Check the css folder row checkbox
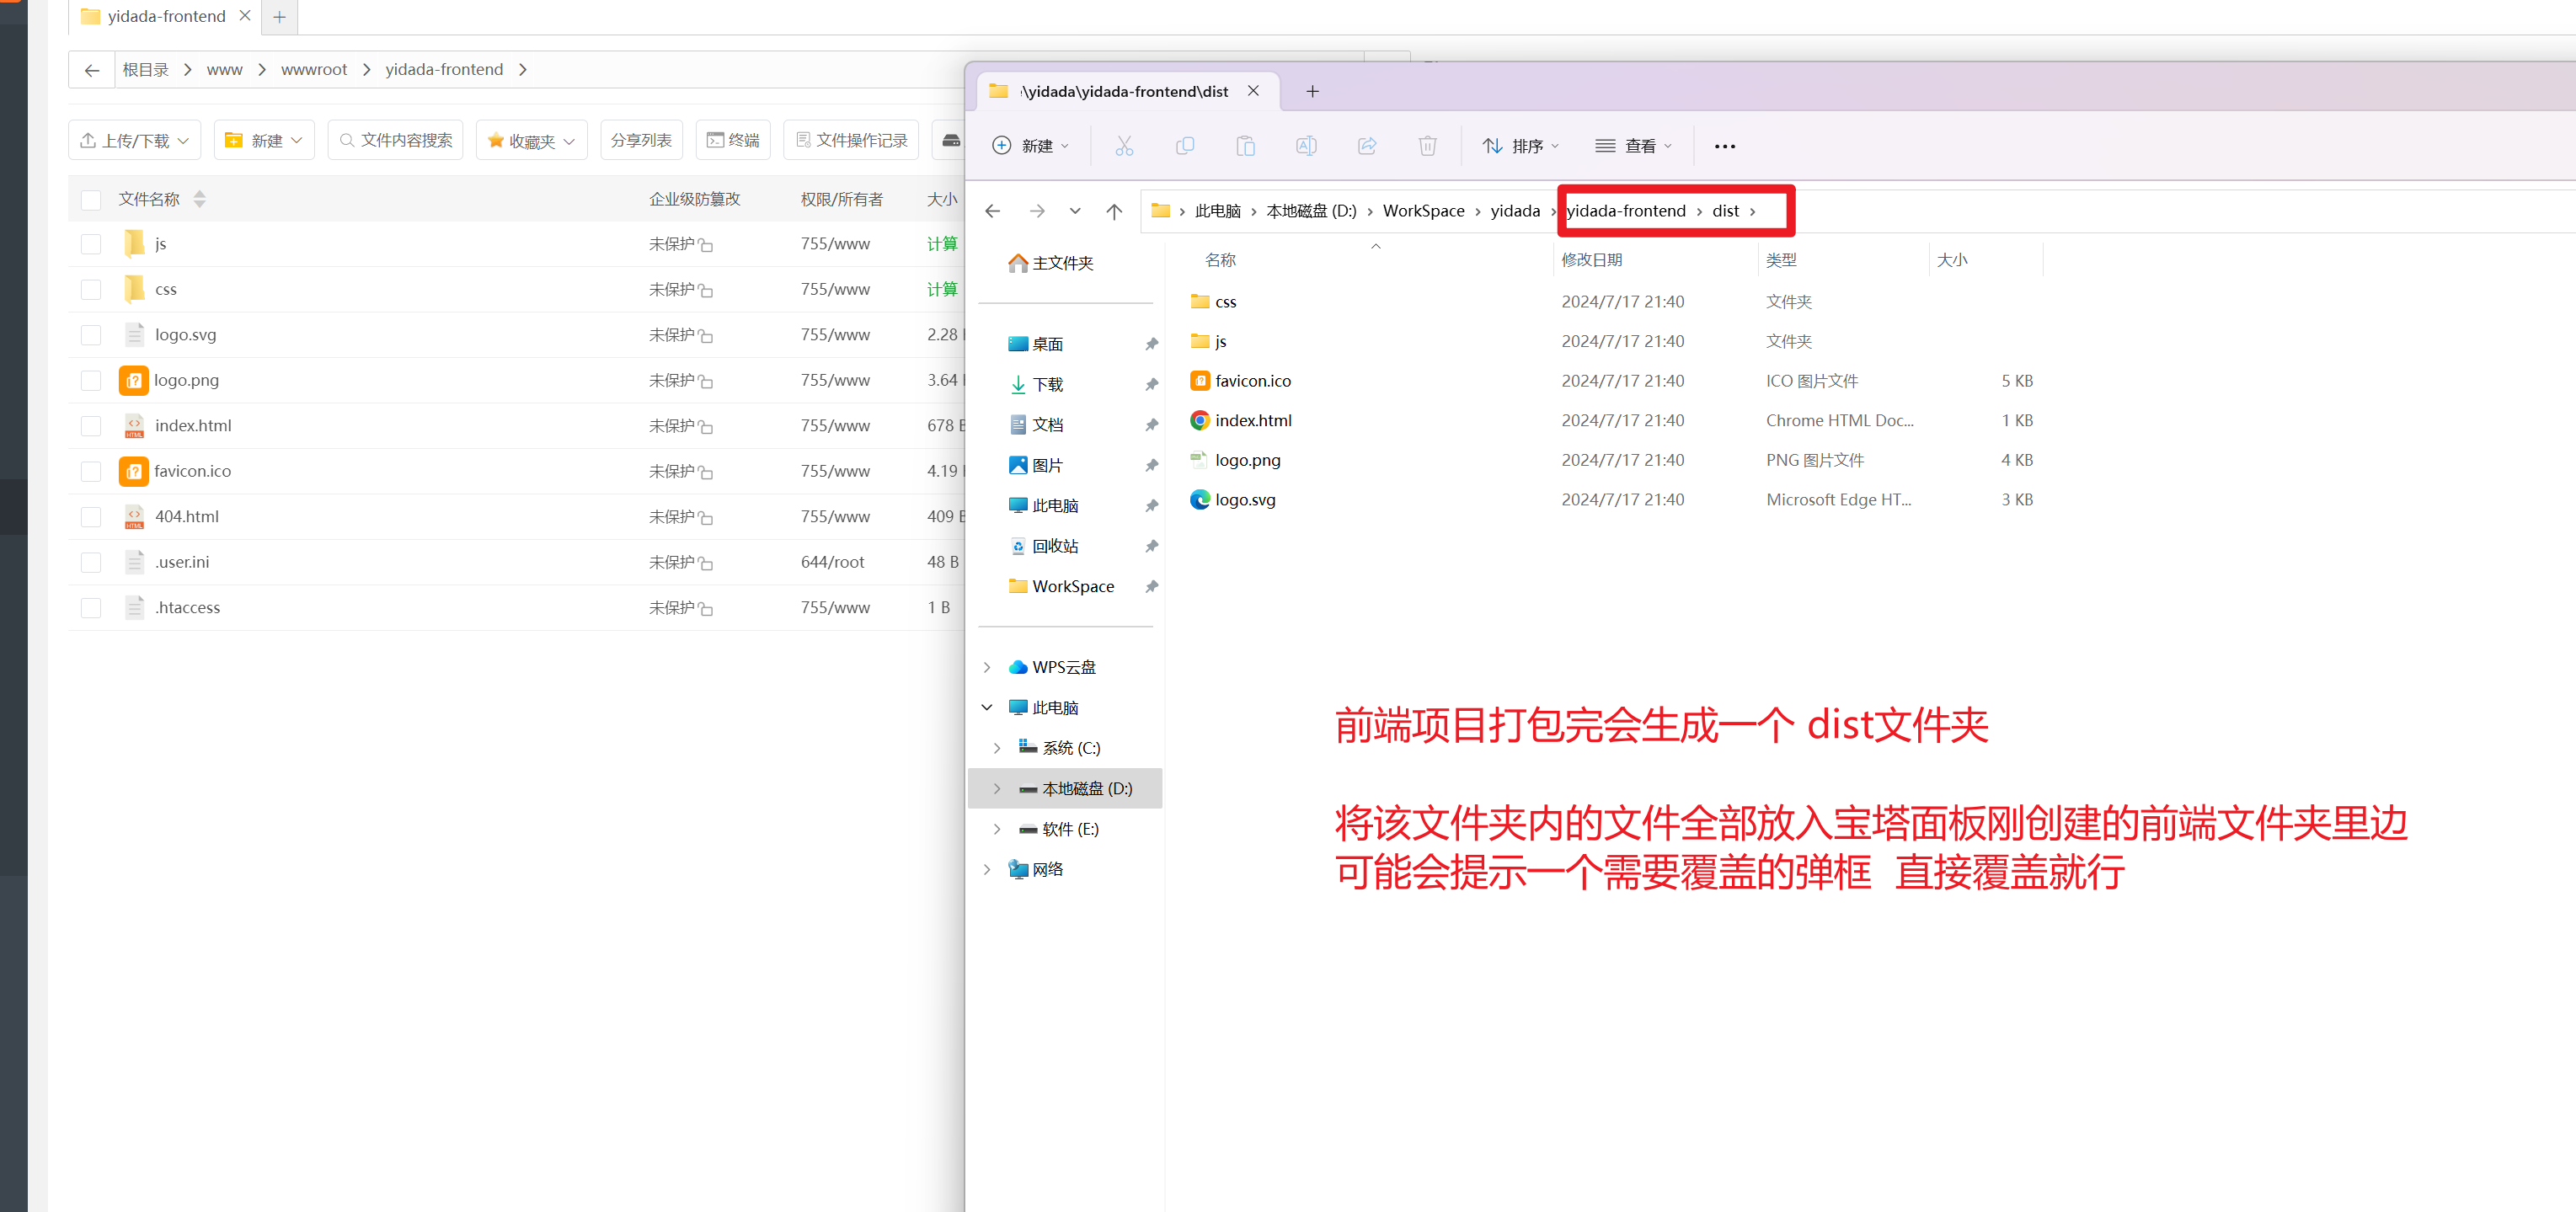This screenshot has width=2576, height=1212. coord(91,290)
